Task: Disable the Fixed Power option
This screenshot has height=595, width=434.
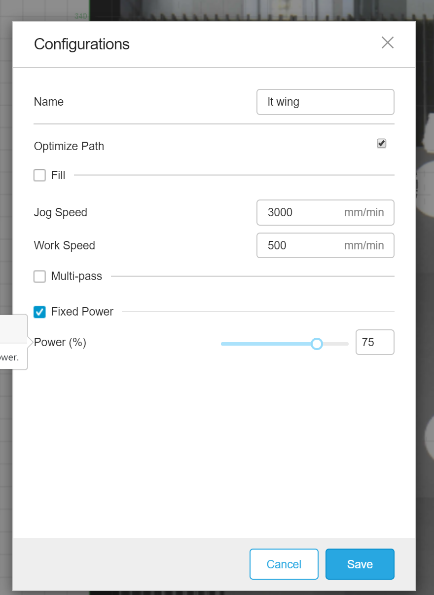Action: [x=39, y=312]
